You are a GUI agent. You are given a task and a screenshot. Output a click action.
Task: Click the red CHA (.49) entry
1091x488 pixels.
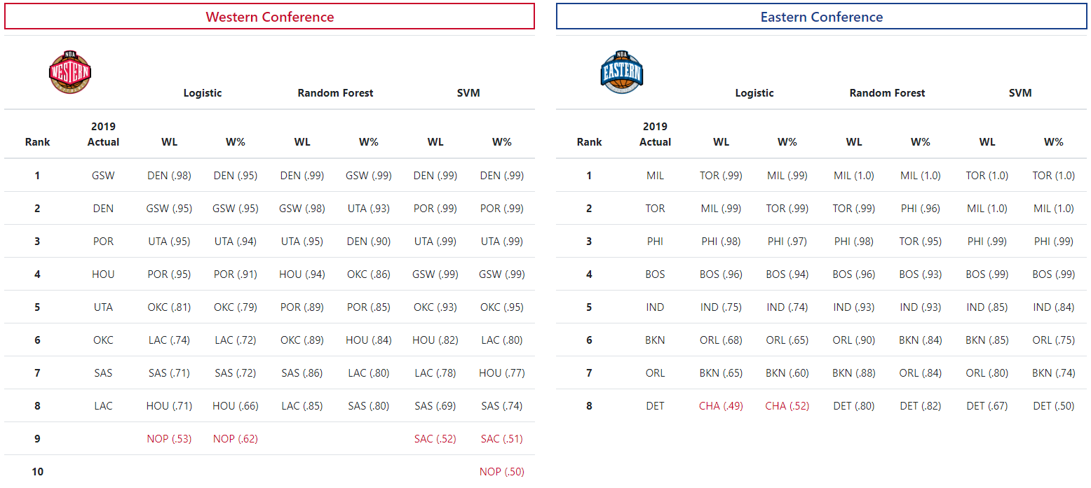[721, 406]
